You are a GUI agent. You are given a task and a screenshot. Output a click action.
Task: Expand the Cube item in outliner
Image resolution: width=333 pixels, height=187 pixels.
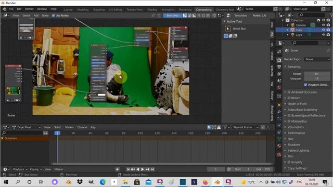[x=288, y=30]
